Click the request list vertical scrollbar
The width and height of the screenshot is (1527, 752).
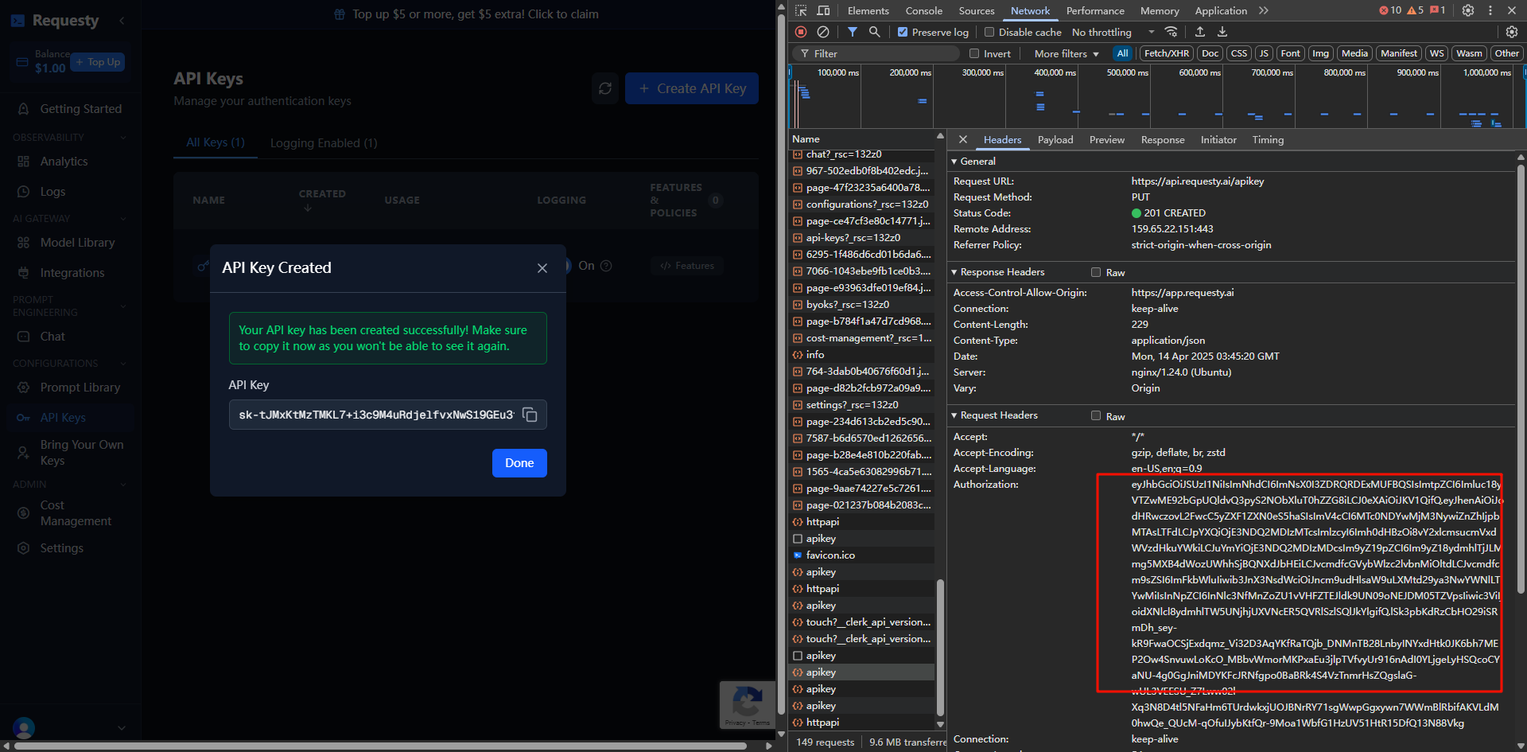(940, 647)
